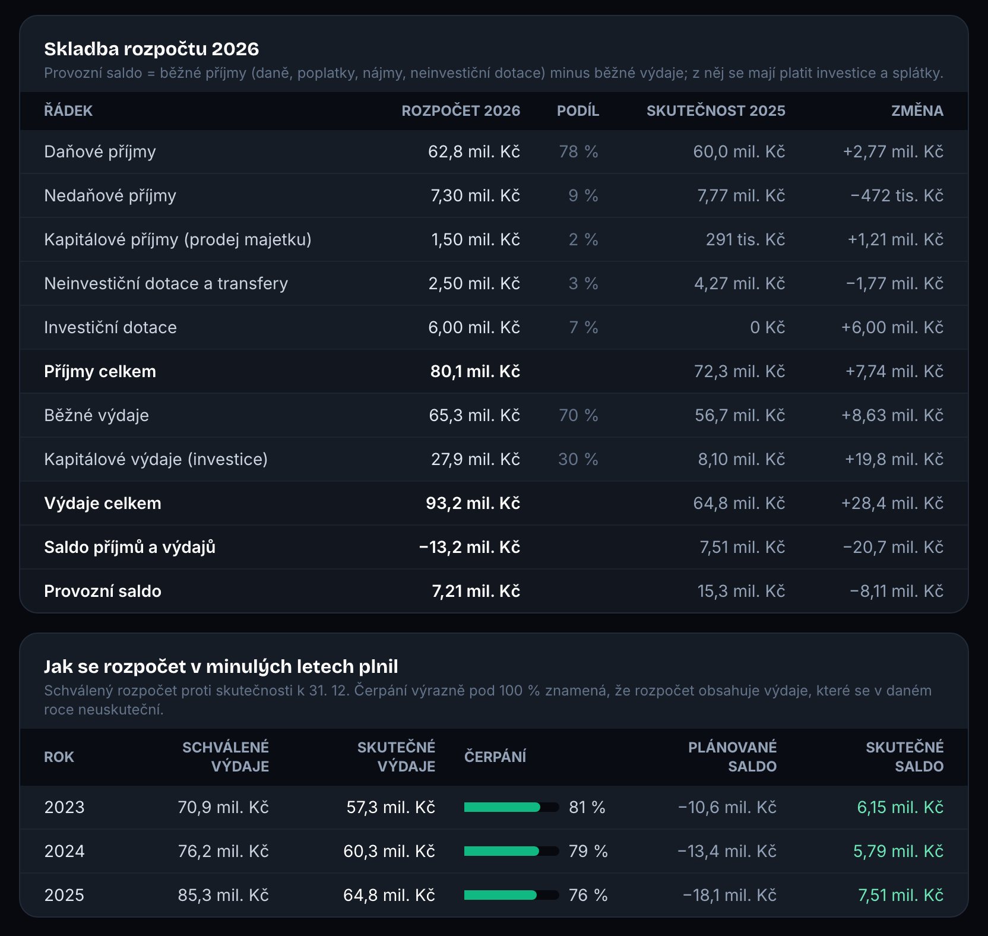Viewport: 988px width, 936px height.
Task: Click the year 2024 row cell
Action: (64, 852)
